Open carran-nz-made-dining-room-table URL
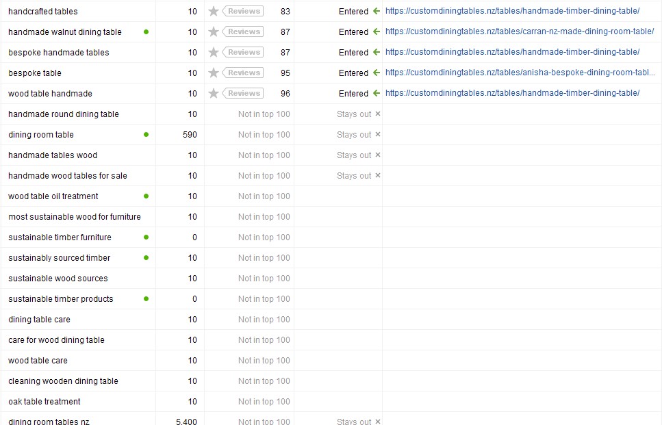 coord(520,31)
